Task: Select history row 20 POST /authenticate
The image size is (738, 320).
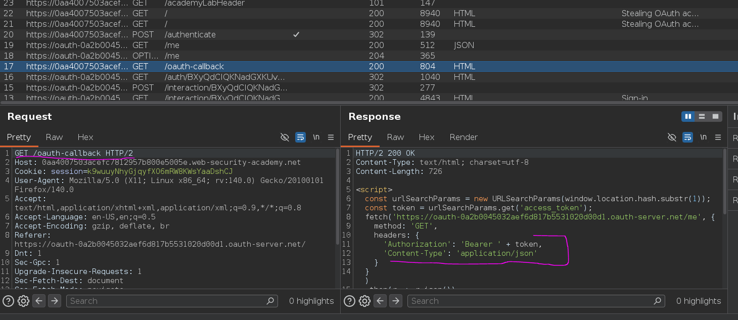Action: coord(369,34)
